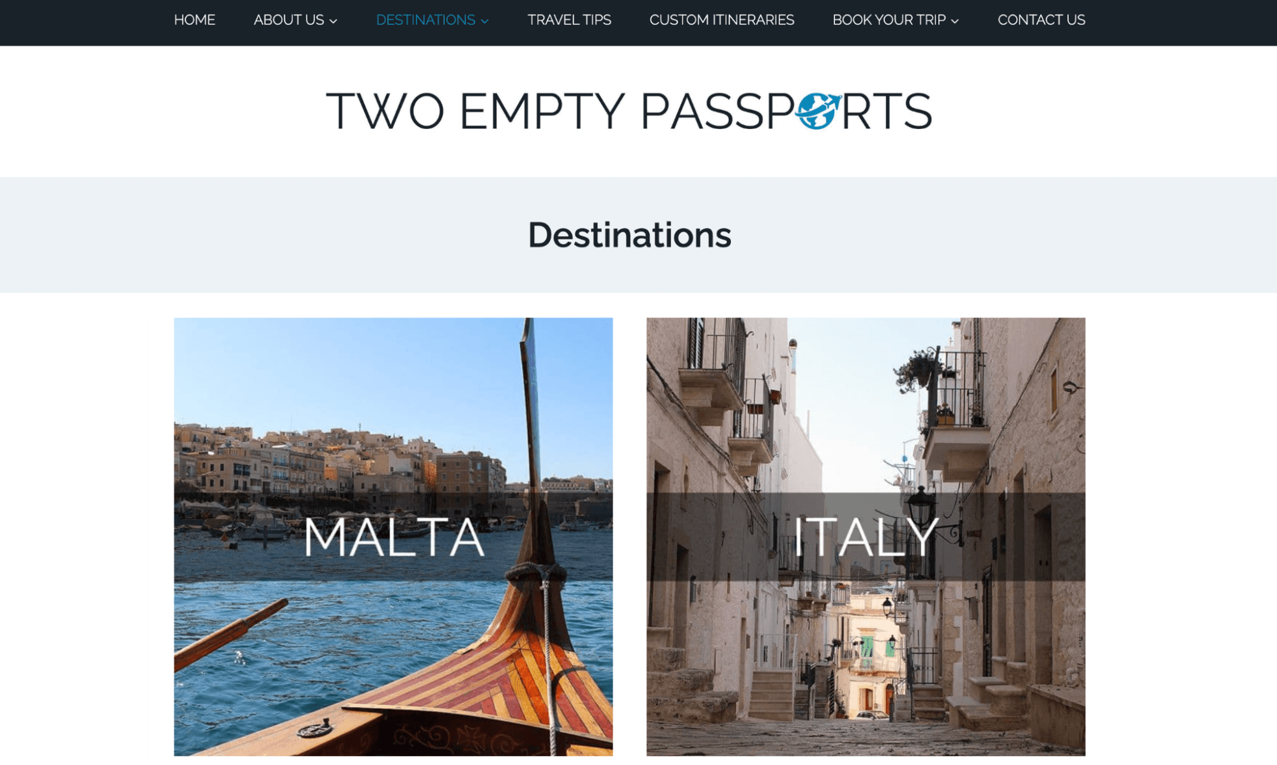The width and height of the screenshot is (1277, 765).
Task: Go to the Home menu item
Action: (x=194, y=20)
